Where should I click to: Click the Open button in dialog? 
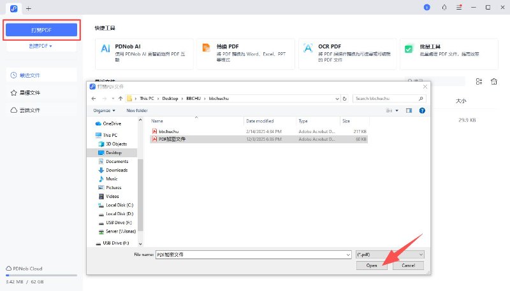click(x=372, y=266)
